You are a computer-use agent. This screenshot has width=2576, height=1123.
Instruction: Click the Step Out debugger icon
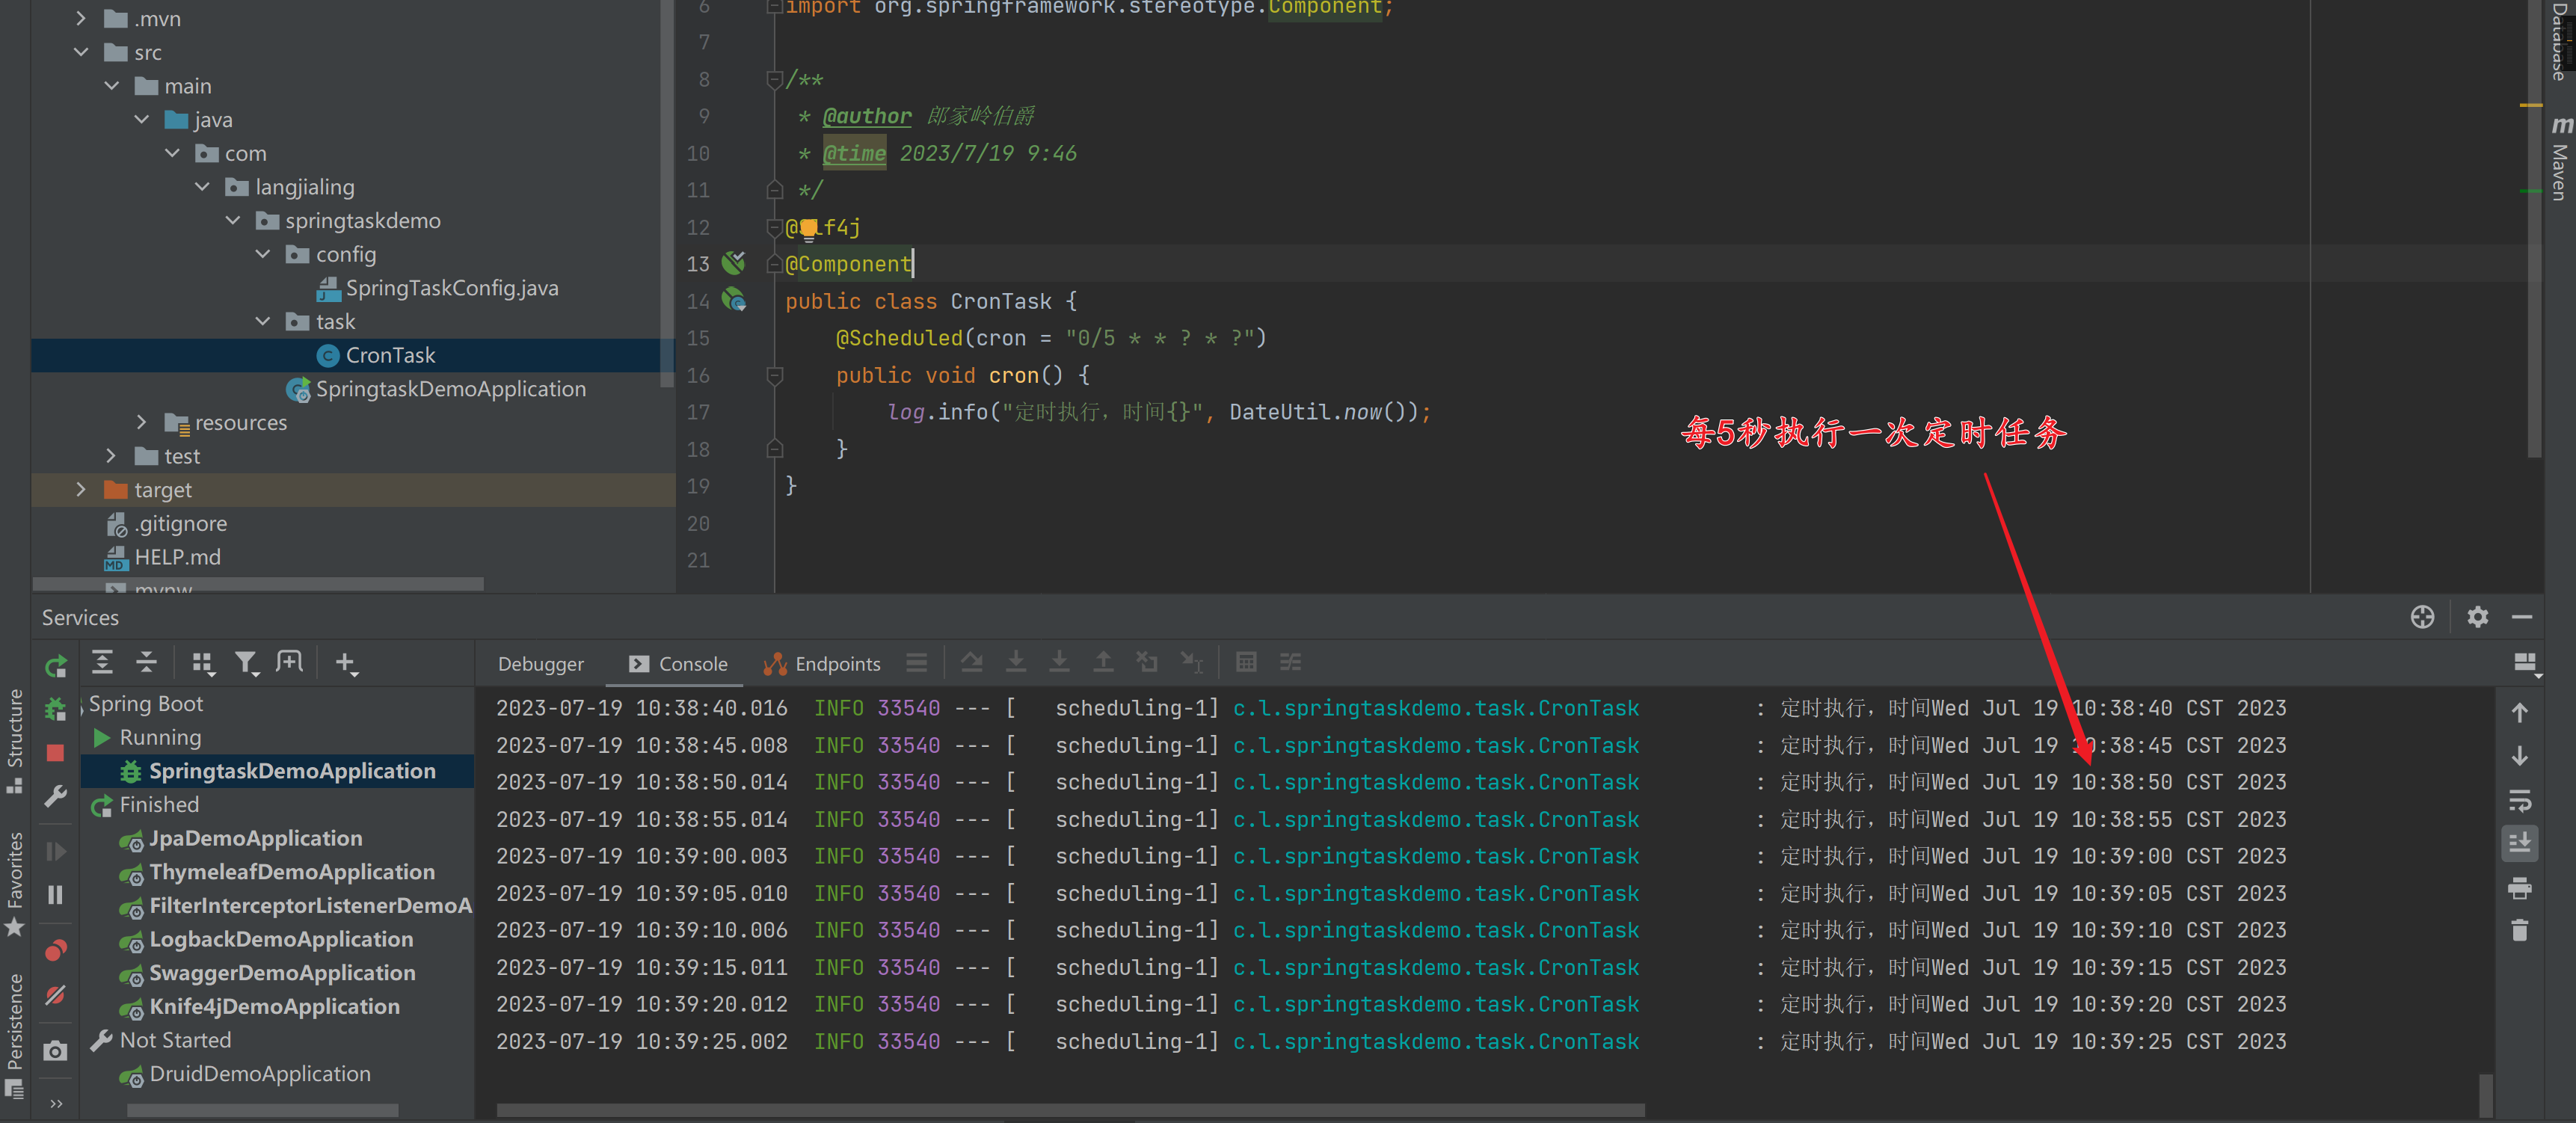pos(1103,662)
